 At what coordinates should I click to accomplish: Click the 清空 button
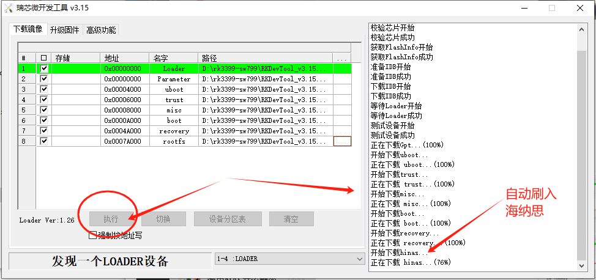point(291,219)
